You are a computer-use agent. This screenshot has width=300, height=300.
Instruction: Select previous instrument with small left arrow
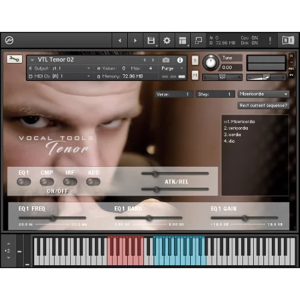[145, 60]
